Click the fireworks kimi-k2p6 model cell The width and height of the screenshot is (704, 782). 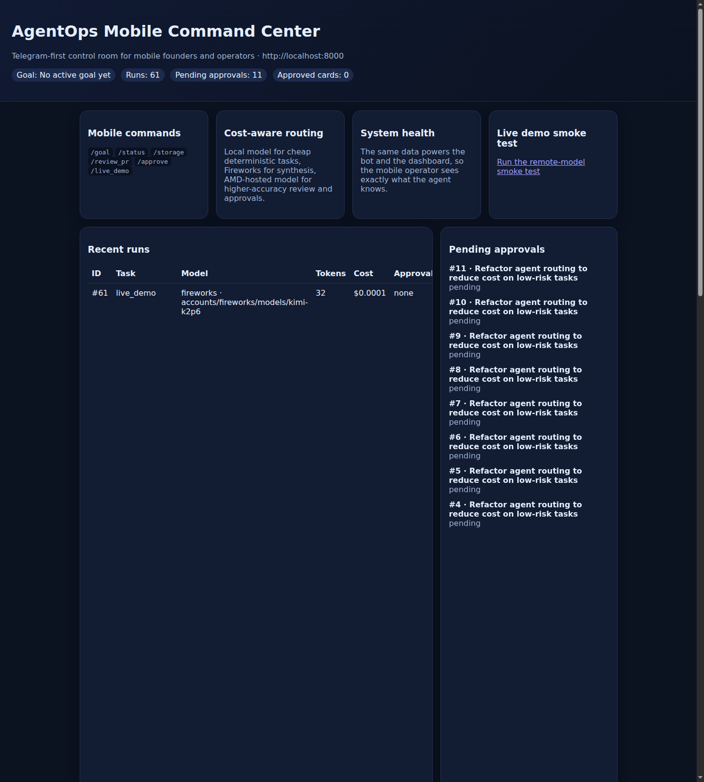pyautogui.click(x=244, y=303)
